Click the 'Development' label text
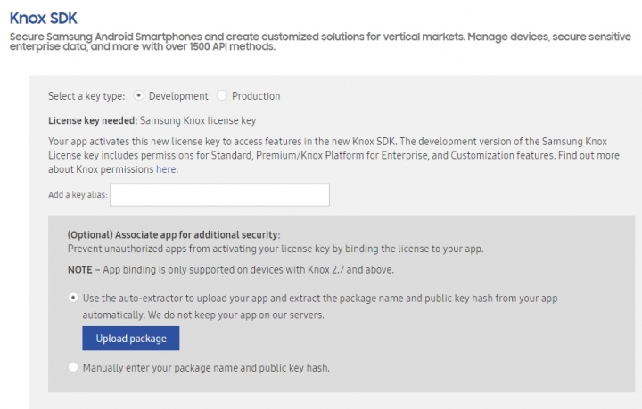 pos(178,96)
